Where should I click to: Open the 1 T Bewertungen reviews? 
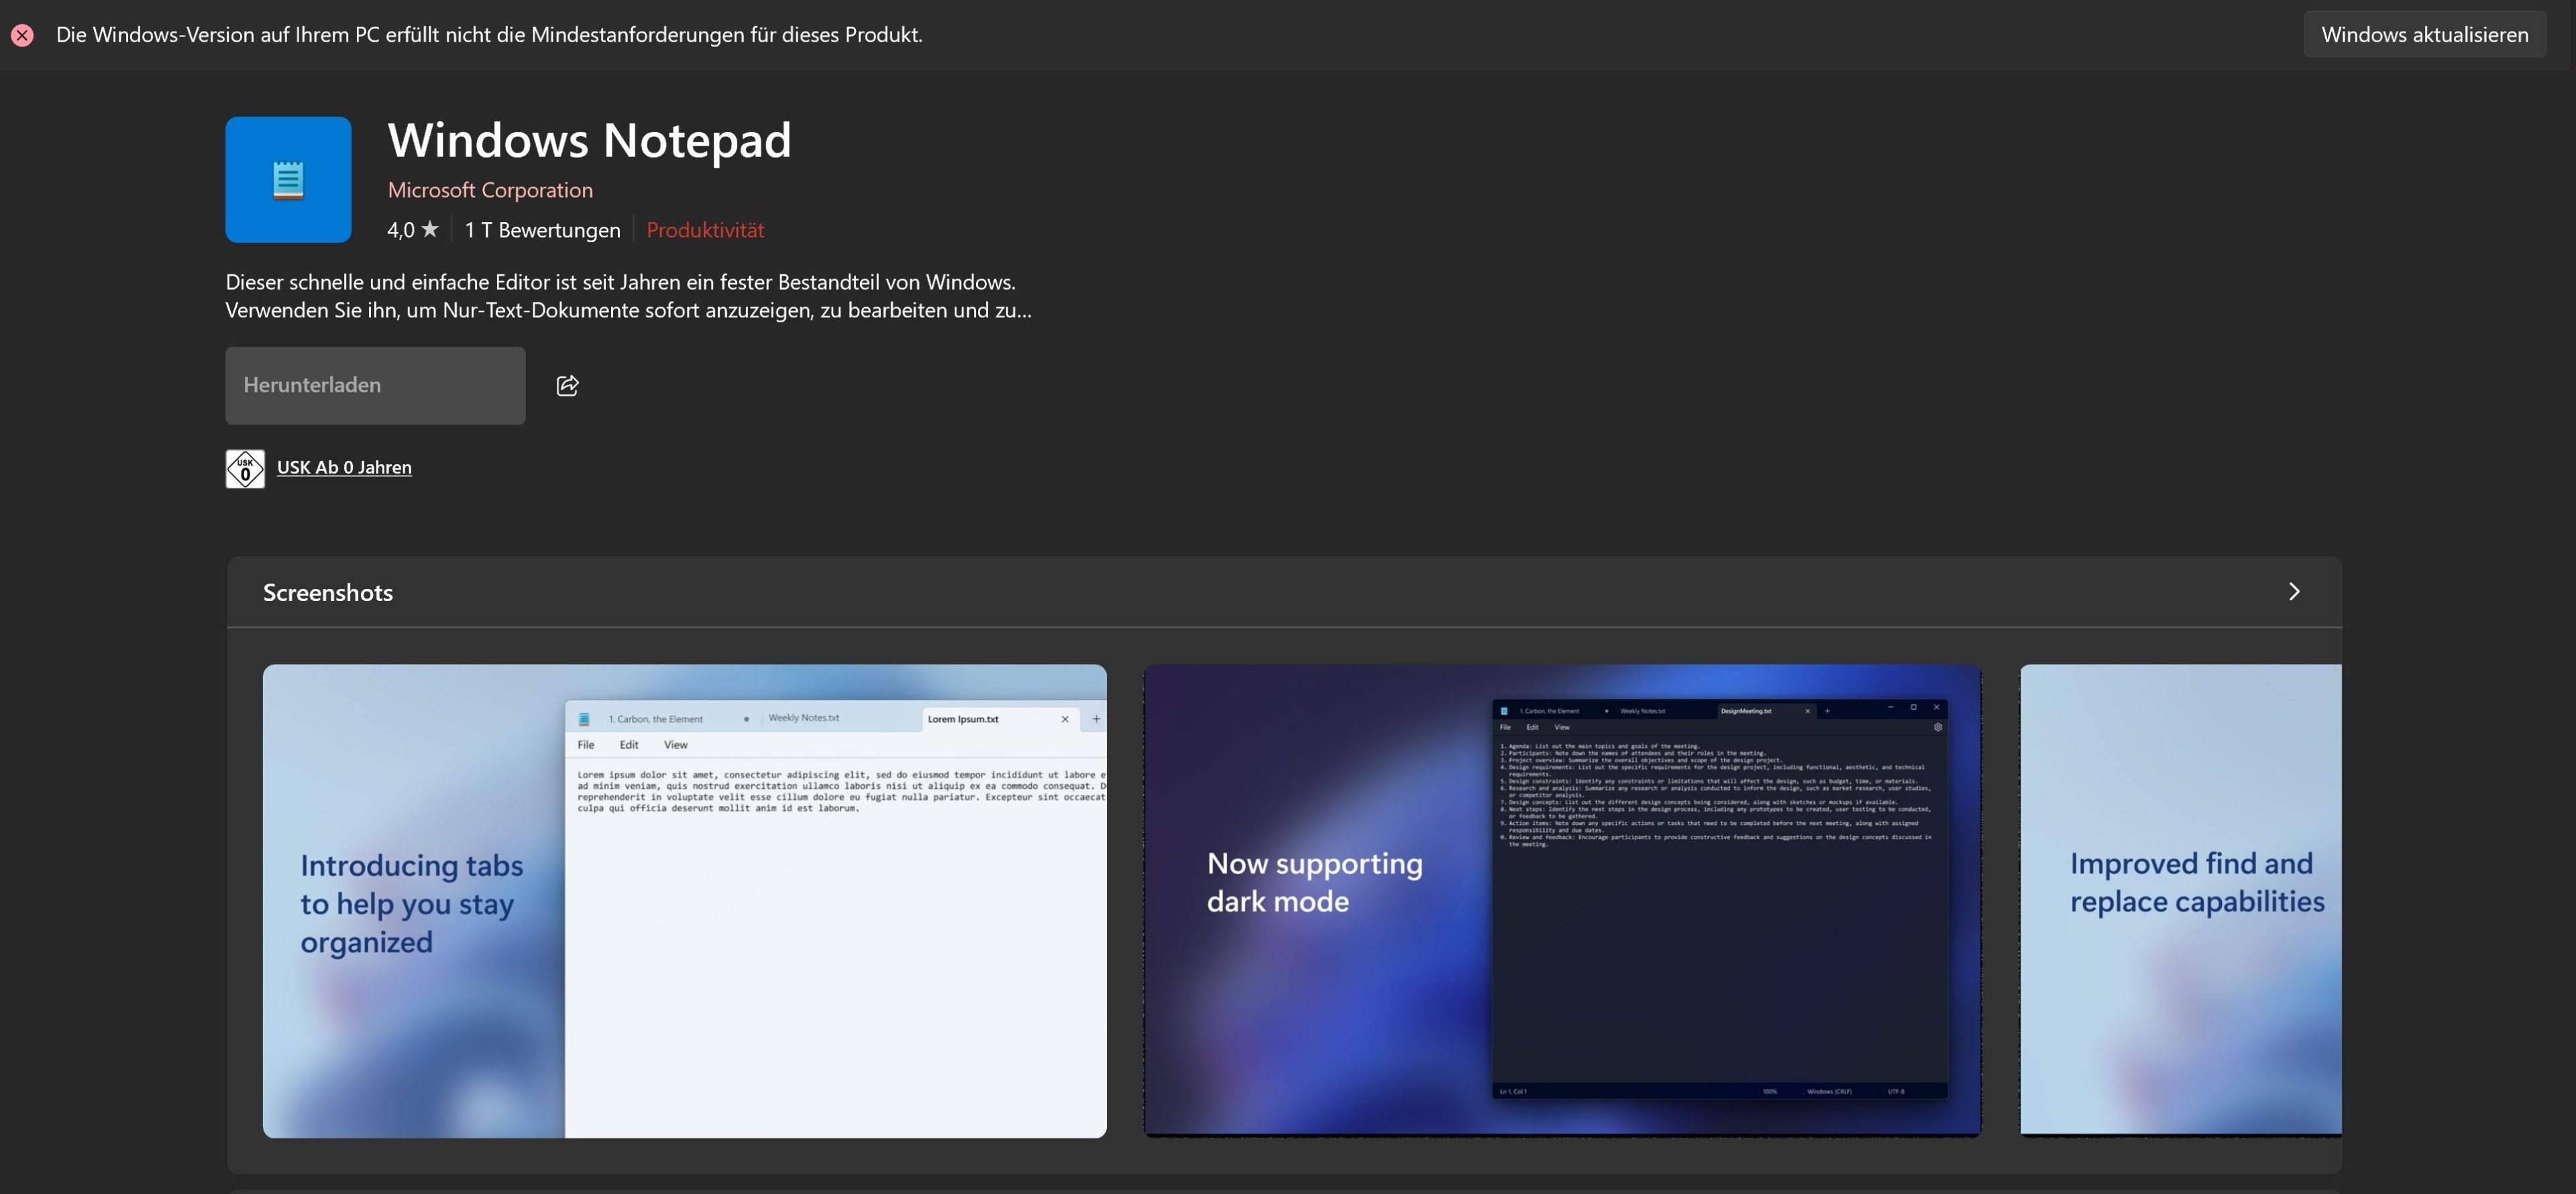click(542, 230)
